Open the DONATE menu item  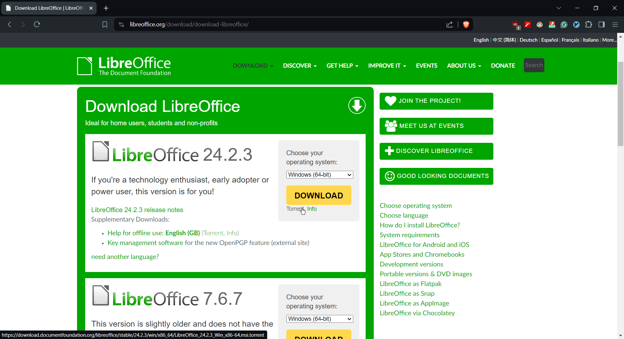pyautogui.click(x=503, y=66)
